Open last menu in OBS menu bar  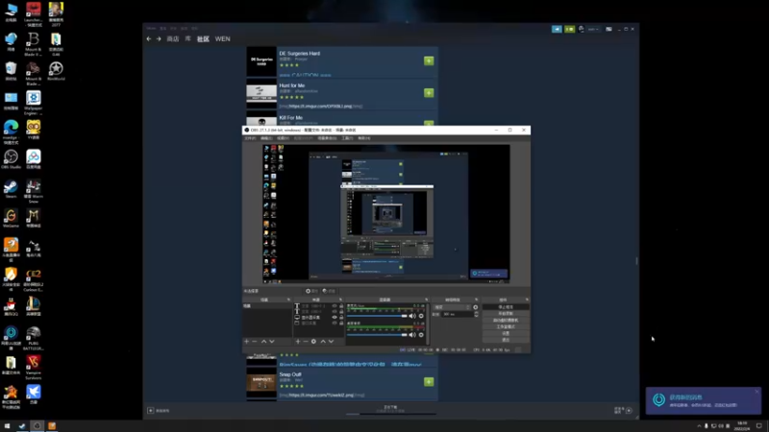click(364, 138)
